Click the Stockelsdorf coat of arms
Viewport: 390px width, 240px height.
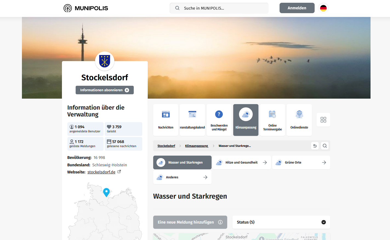[105, 61]
